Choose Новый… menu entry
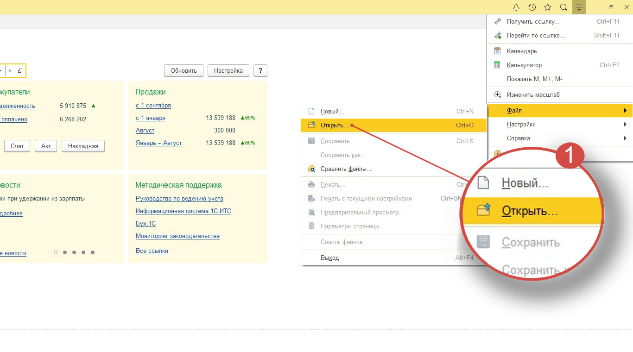 tap(332, 112)
